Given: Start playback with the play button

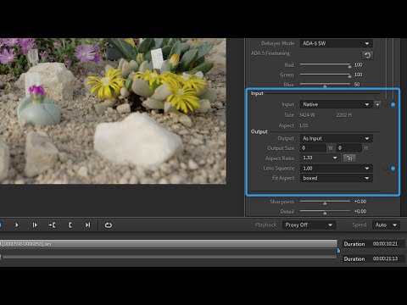Looking at the screenshot, I should 17,225.
